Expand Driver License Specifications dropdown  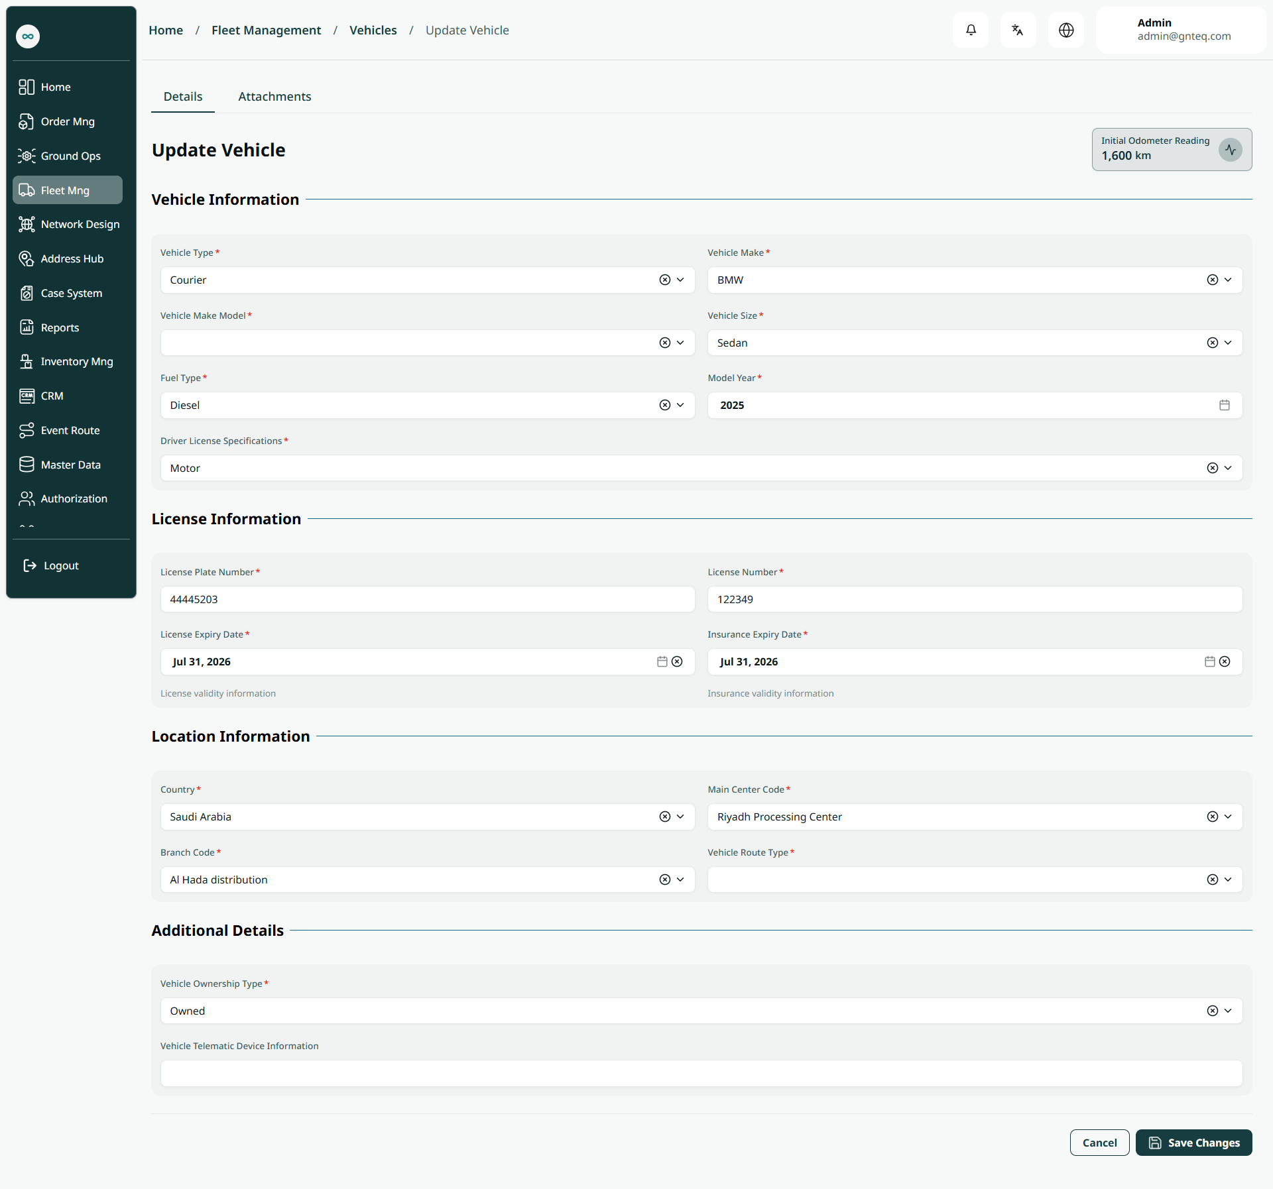(x=1228, y=468)
